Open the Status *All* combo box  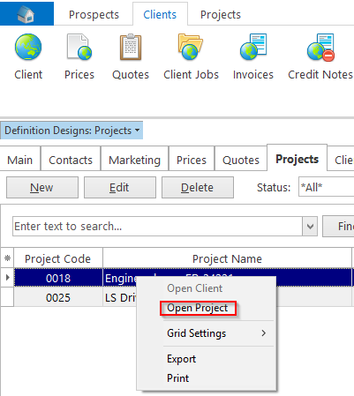pos(326,187)
